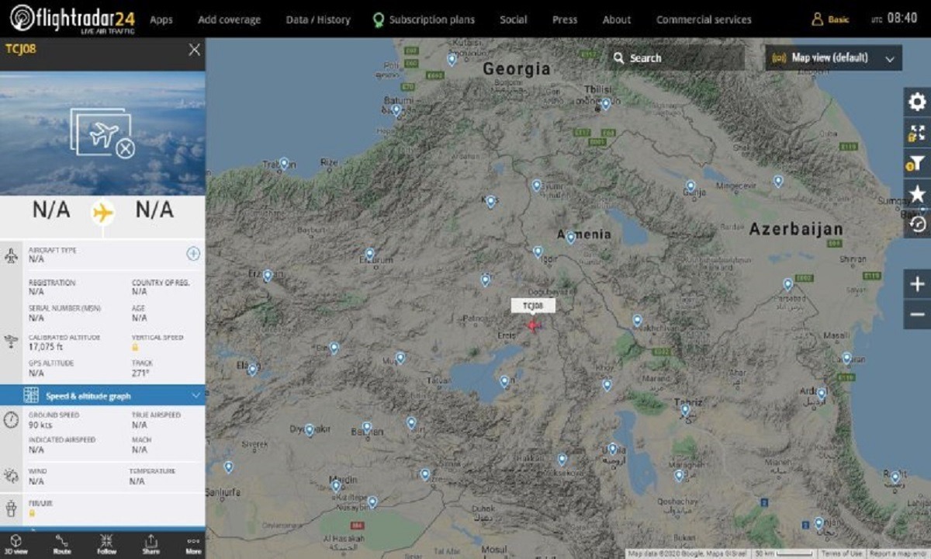Close the TCJ08 flight panel
The width and height of the screenshot is (931, 559).
194,50
